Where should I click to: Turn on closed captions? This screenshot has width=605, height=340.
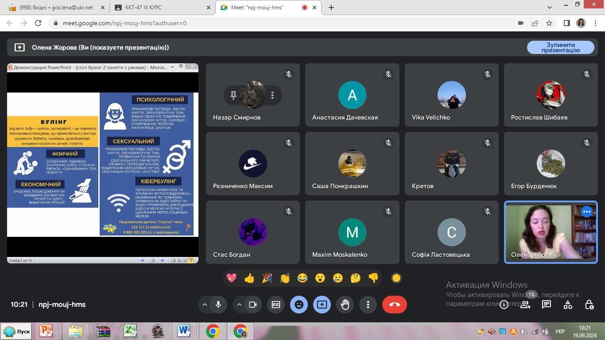pyautogui.click(x=276, y=305)
